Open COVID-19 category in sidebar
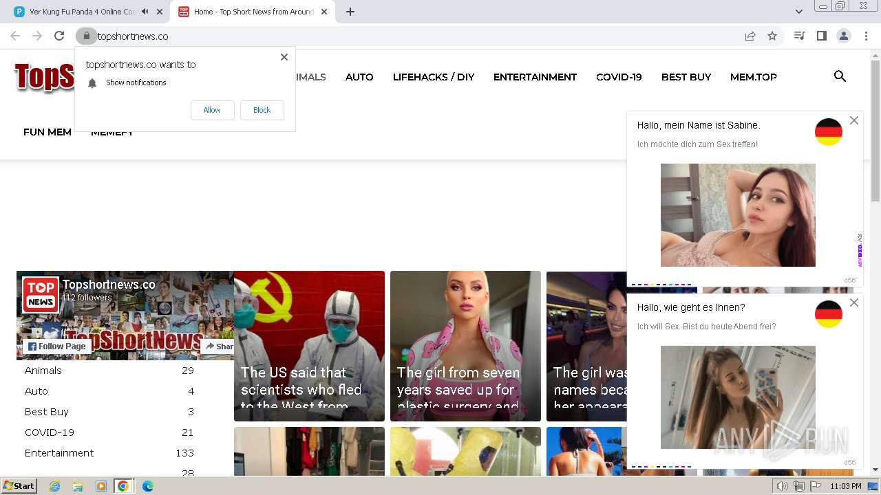 50,432
